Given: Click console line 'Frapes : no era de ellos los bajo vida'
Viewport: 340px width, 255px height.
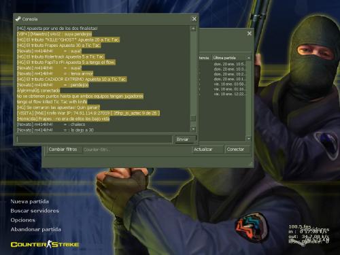Looking at the screenshot, I should coord(63,119).
